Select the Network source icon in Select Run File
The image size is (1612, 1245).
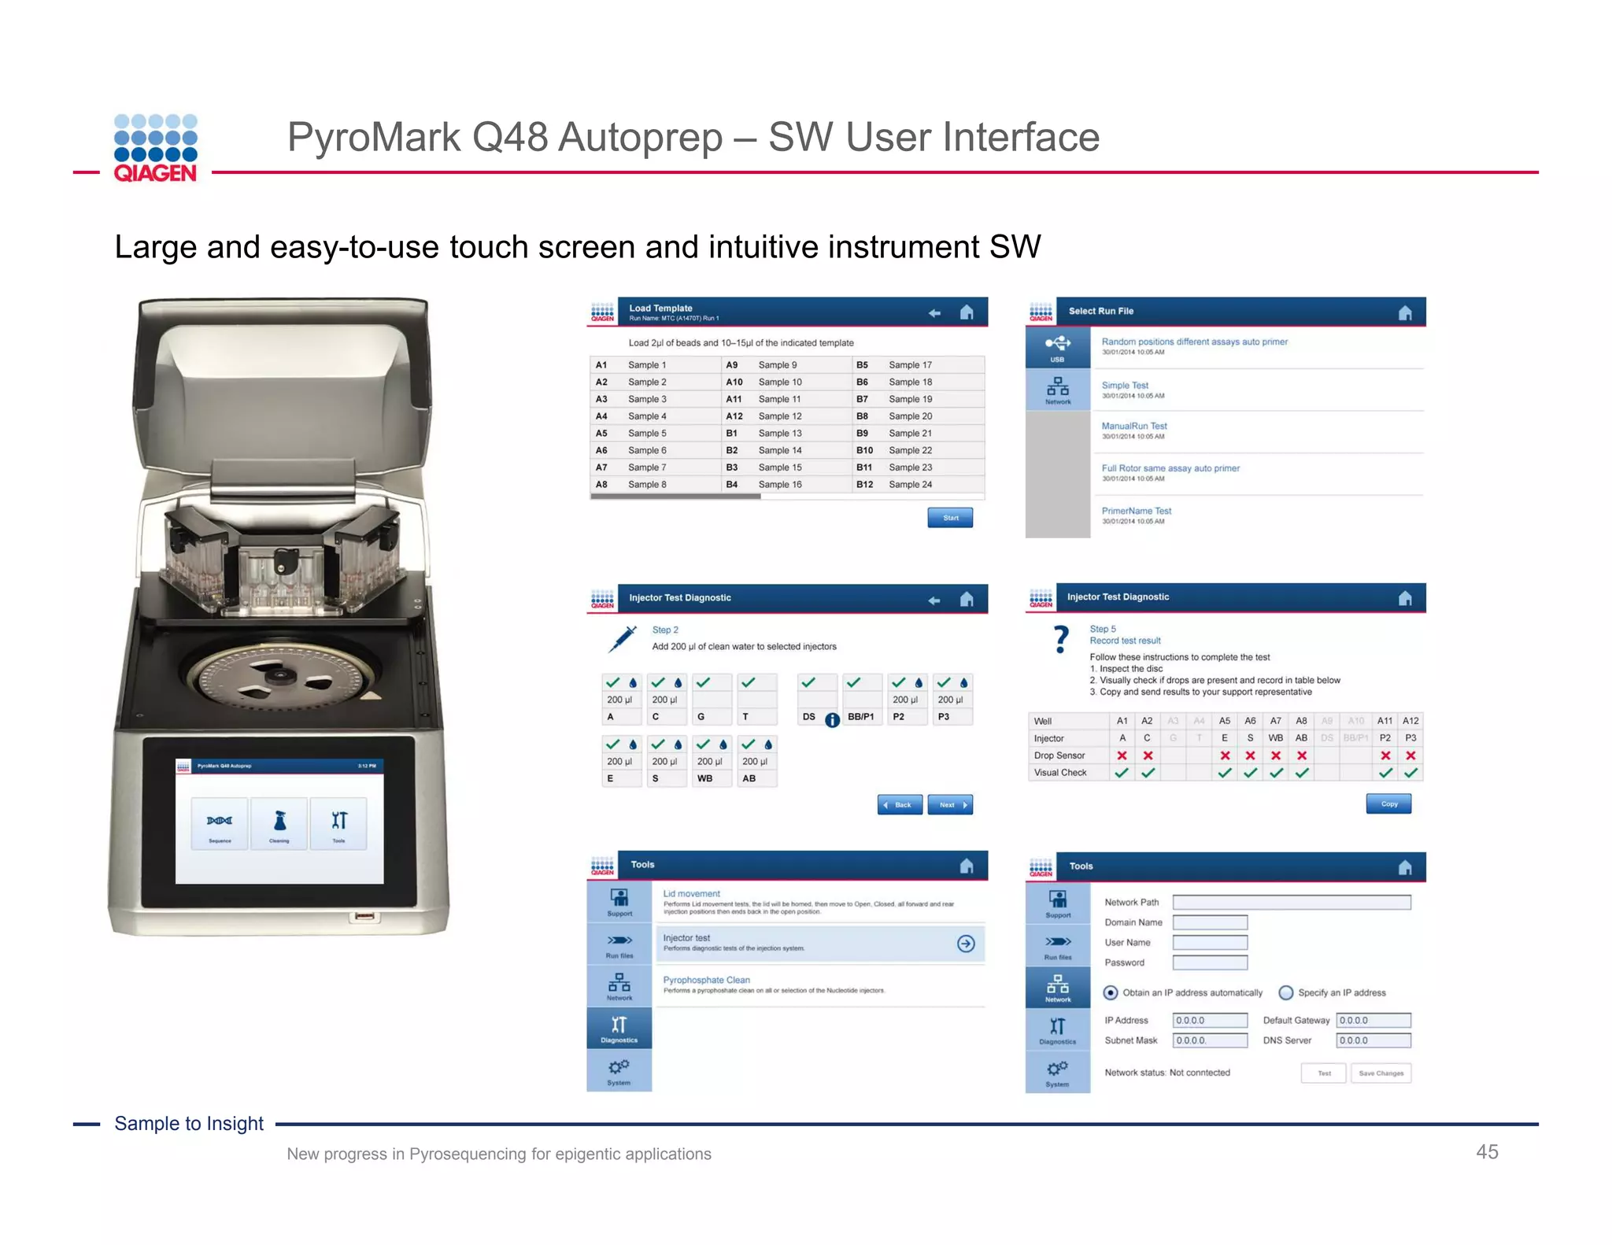coord(1058,390)
